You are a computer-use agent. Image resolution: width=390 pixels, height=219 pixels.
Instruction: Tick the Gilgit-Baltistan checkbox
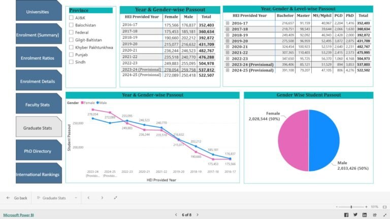[x=71, y=40]
